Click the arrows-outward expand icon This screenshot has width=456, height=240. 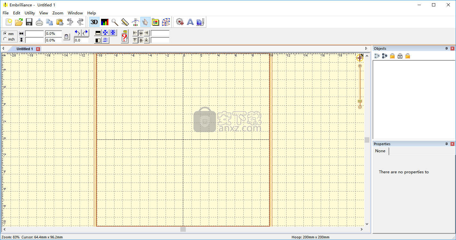113,33
